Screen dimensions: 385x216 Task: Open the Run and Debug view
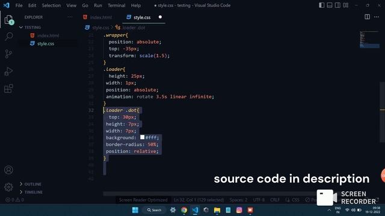coord(8,71)
